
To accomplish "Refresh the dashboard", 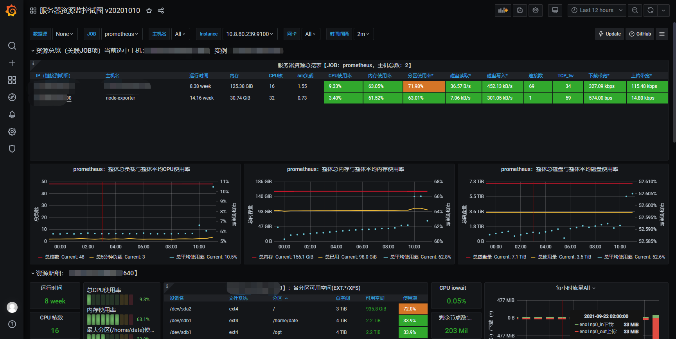I will click(651, 11).
